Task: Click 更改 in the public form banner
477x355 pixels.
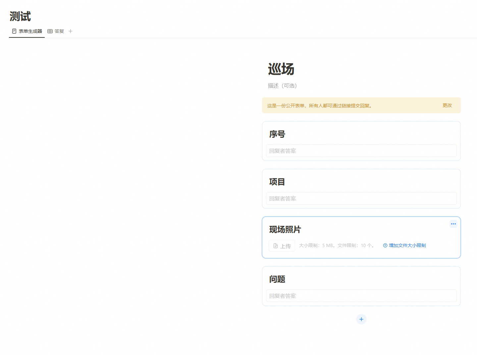Action: coord(447,105)
